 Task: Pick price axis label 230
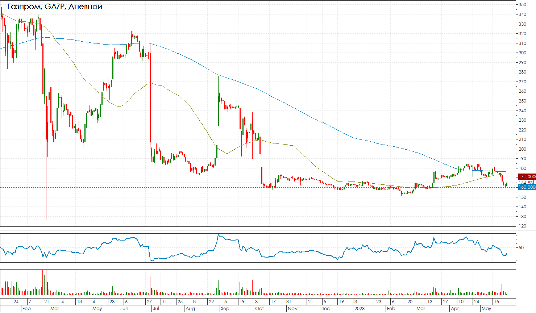coord(523,120)
